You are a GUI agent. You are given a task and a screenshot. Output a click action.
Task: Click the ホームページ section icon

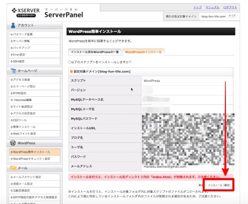[14, 71]
